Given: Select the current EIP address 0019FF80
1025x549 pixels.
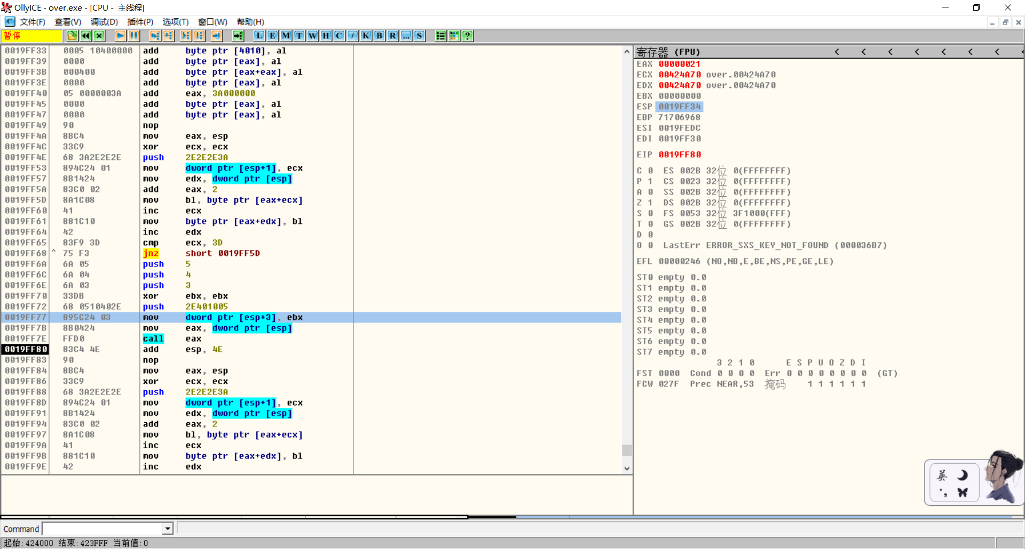Looking at the screenshot, I should click(26, 349).
